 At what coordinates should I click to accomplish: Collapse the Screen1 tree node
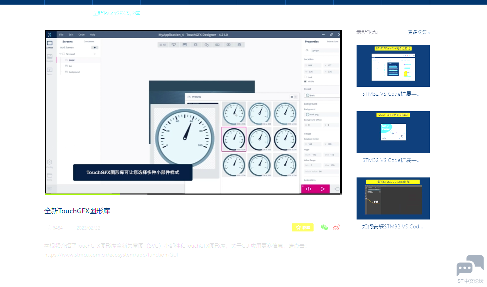61,54
